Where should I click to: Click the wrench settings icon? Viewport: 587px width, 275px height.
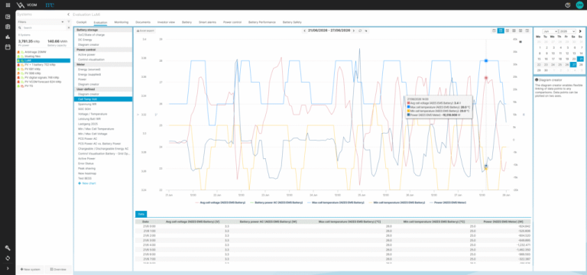click(x=8, y=248)
